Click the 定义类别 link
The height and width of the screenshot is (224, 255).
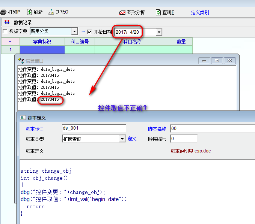click(200, 12)
